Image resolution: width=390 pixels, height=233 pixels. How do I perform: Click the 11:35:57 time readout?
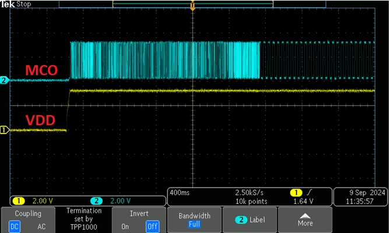coord(360,201)
